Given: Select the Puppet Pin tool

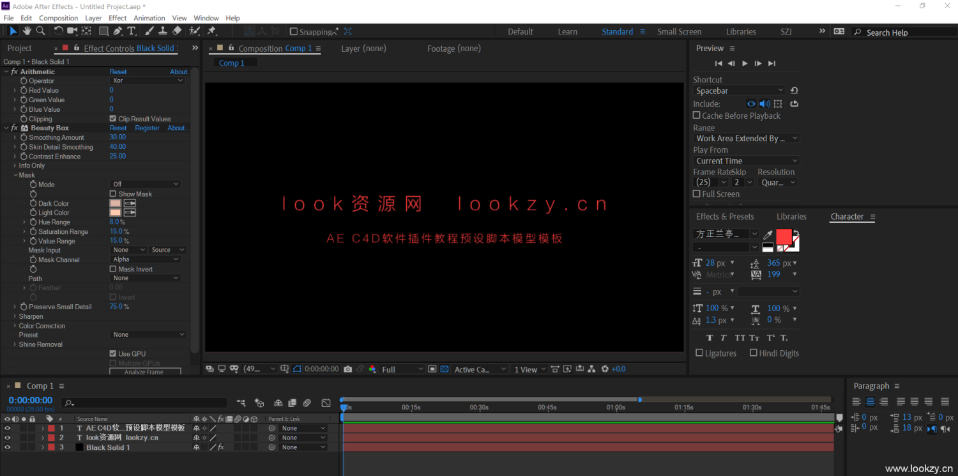Looking at the screenshot, I should point(211,31).
